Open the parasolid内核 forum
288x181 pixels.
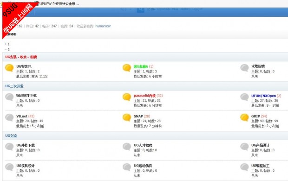[x=145, y=96]
